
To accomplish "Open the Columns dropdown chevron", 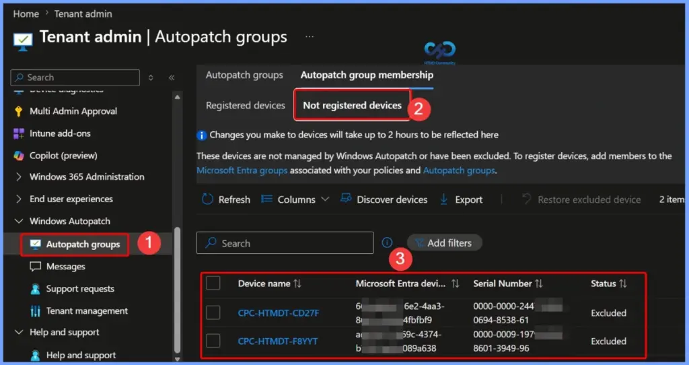I will [325, 199].
